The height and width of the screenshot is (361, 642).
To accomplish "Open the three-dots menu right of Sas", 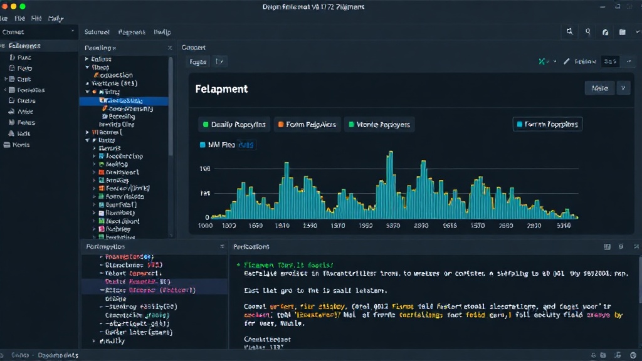I will coord(629,61).
